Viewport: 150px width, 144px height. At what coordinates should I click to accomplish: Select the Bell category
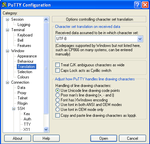[20, 40]
